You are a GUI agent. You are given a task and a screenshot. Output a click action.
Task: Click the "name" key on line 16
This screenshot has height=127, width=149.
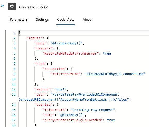(48, 115)
